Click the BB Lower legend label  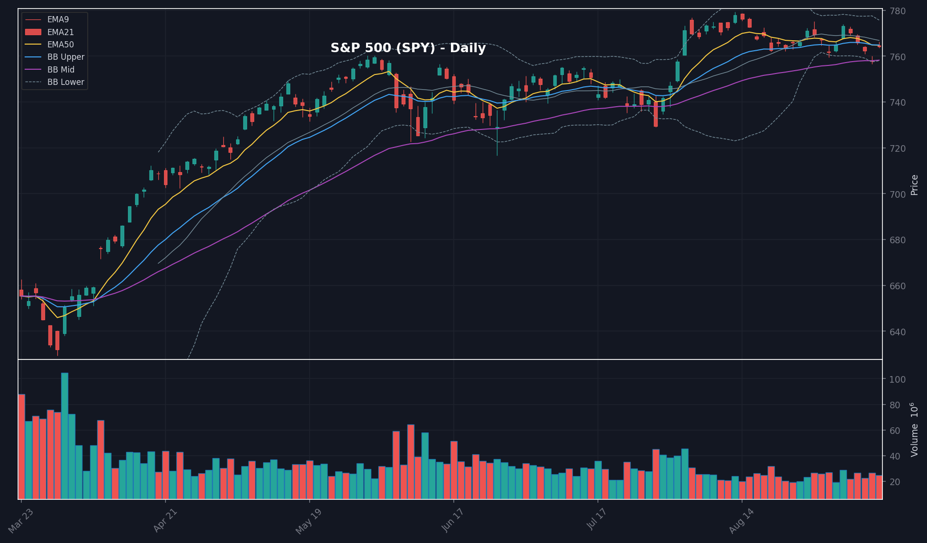point(66,82)
